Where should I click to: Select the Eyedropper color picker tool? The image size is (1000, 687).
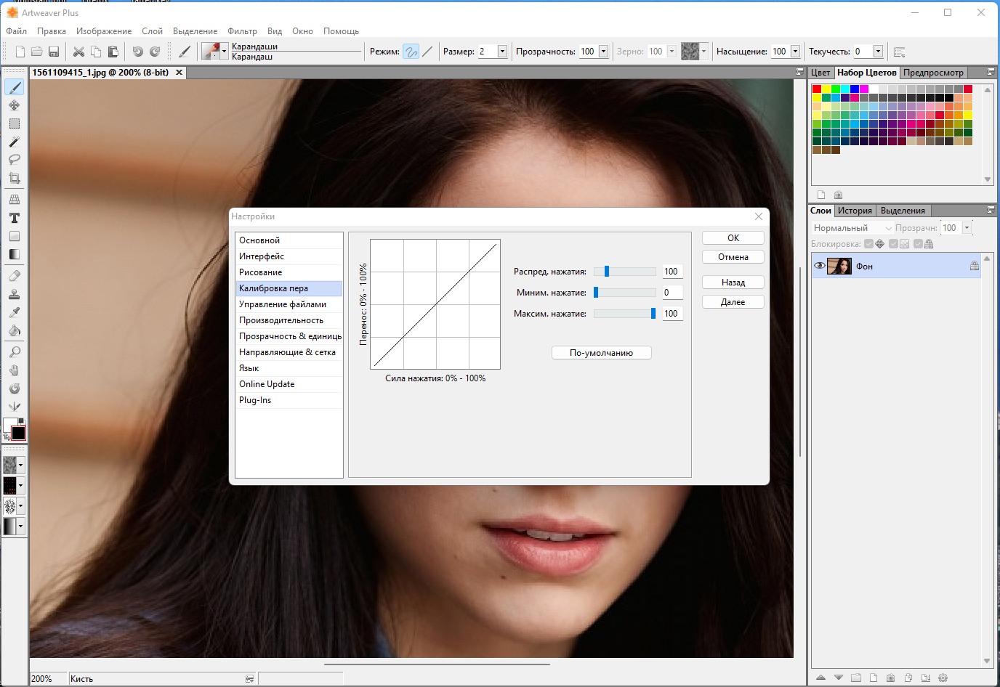[x=14, y=312]
